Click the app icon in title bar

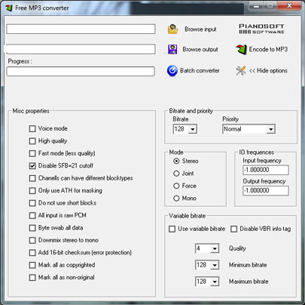point(9,8)
